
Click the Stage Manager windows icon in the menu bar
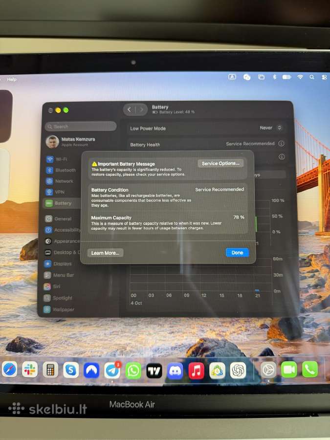click(x=261, y=77)
